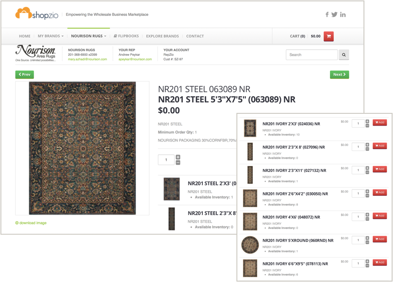Screen dimensions: 393x282
Task: Open the LinkedIn icon in header
Action: click(343, 15)
